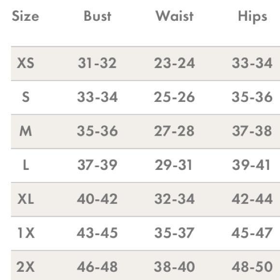Click 2X bust value 46-48
The image size is (280, 280).
(98, 267)
